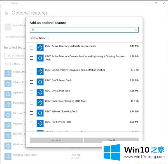Maximize the Settings window
The height and width of the screenshot is (164, 168).
(156, 3)
